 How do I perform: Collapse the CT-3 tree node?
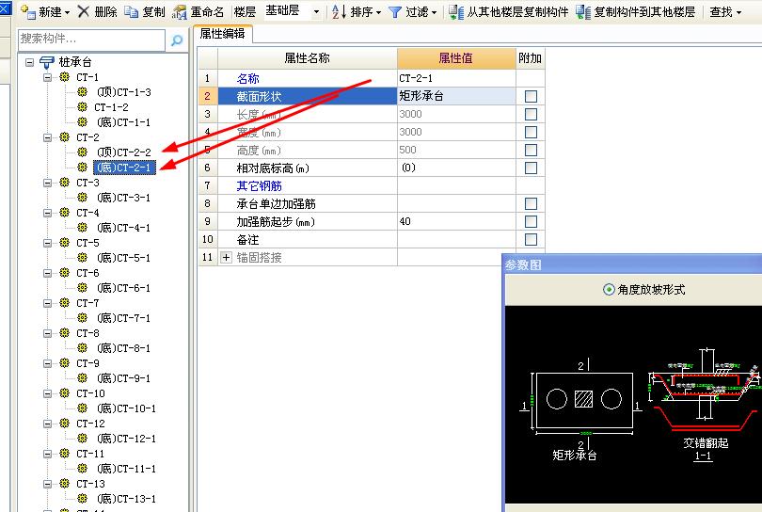[47, 183]
